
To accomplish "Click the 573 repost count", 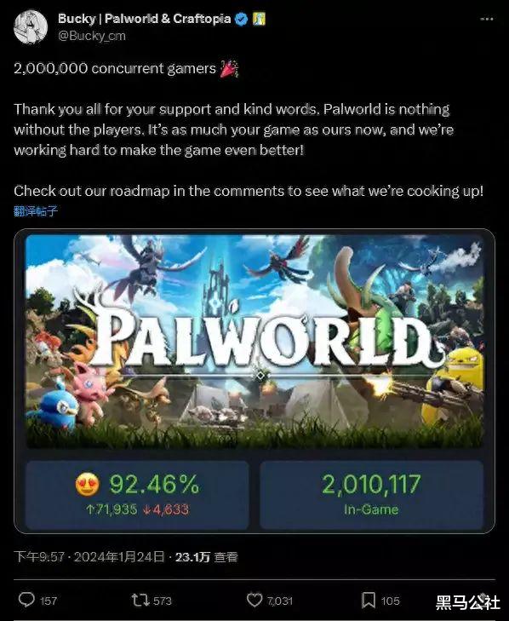I will [x=163, y=601].
